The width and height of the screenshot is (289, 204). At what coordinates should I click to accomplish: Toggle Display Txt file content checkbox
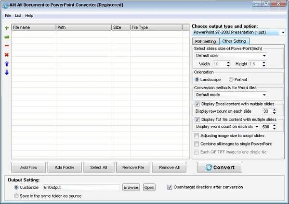click(197, 120)
